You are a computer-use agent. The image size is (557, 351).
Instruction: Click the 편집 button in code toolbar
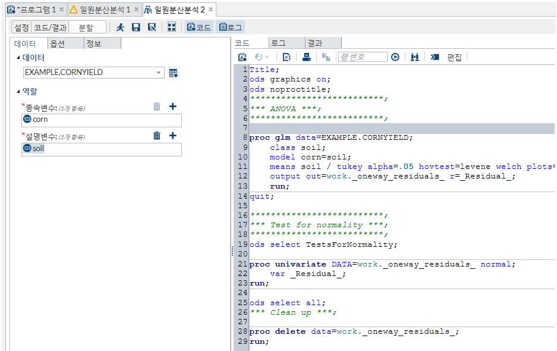click(454, 57)
